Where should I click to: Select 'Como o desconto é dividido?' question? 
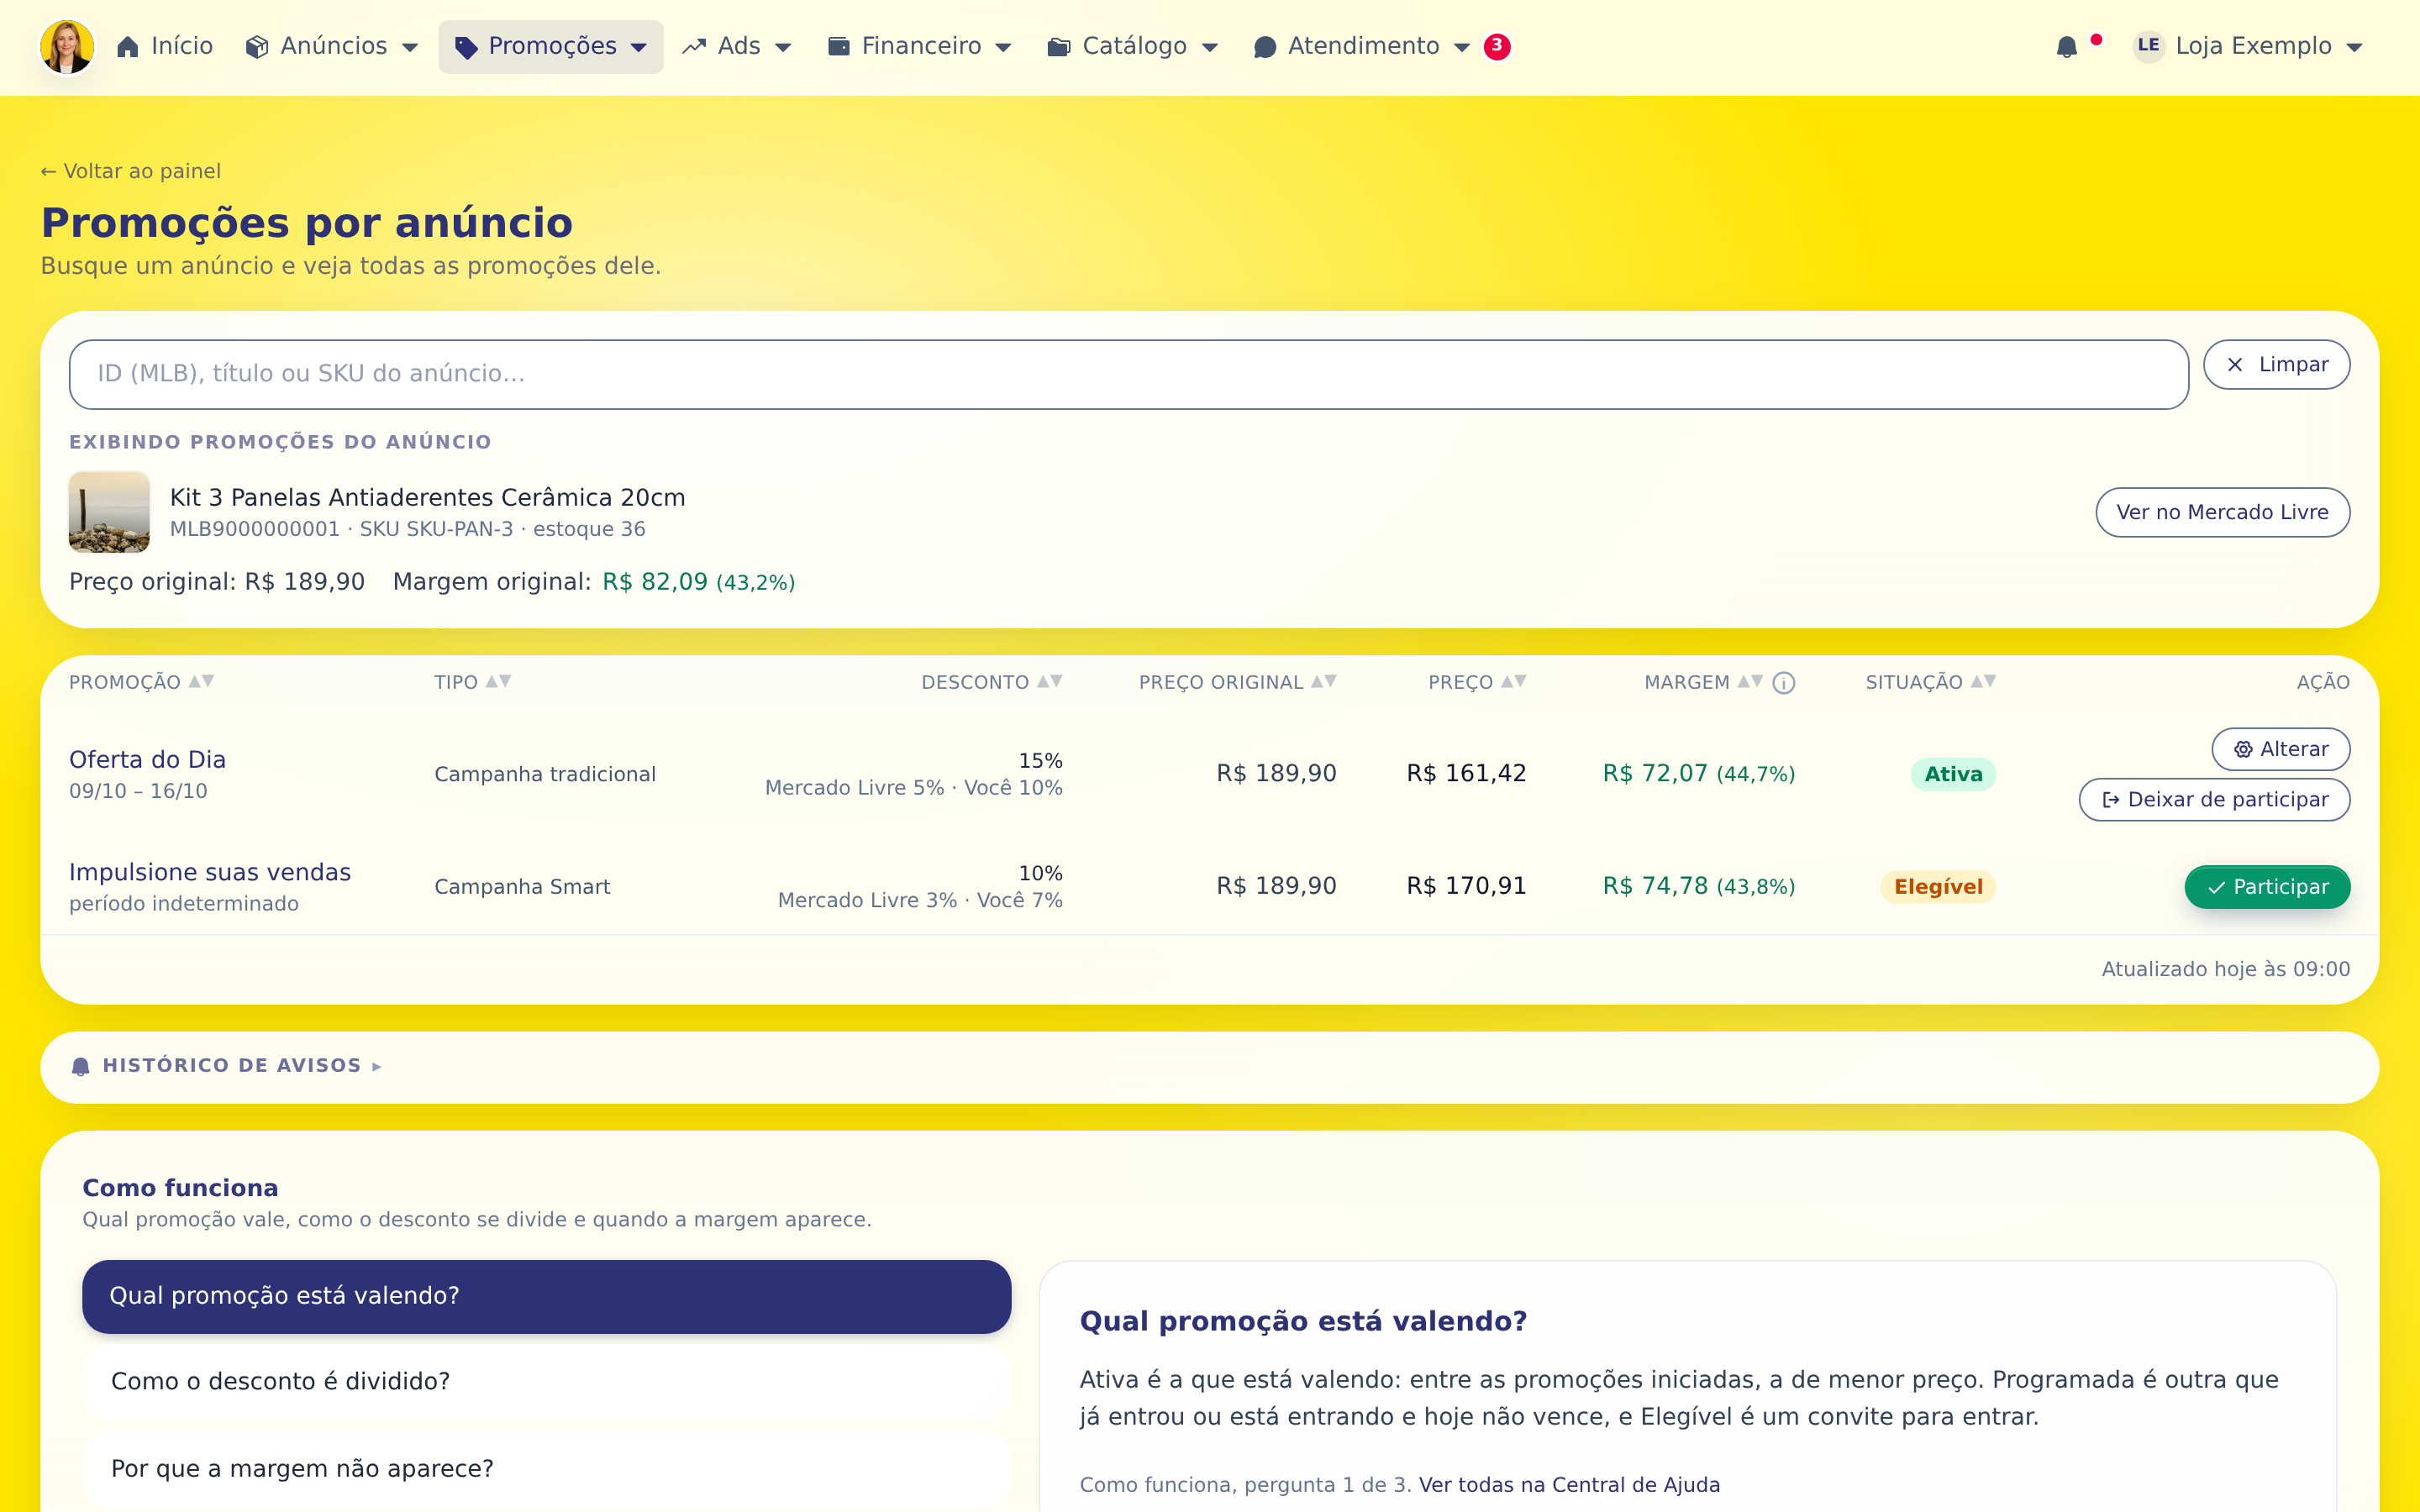coord(546,1382)
